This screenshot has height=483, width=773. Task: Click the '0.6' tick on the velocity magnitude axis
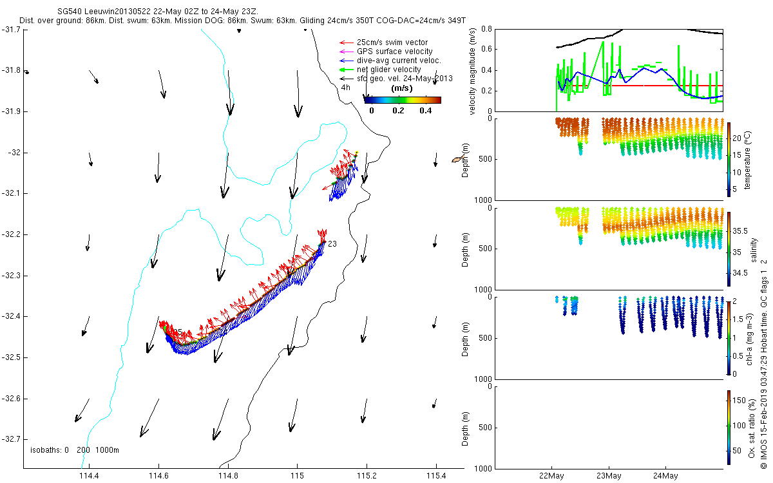pos(486,50)
